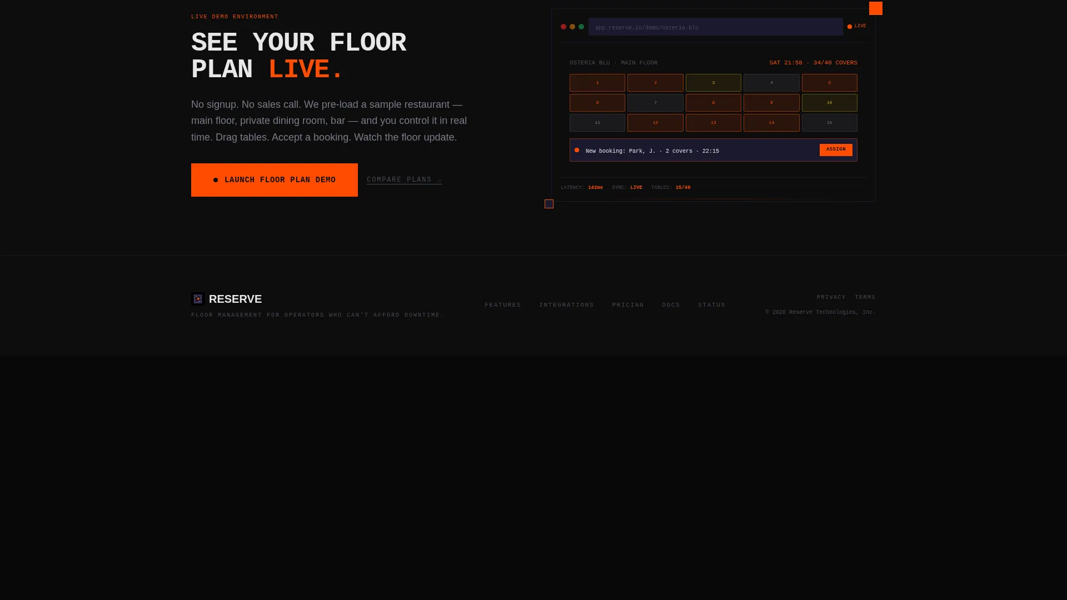Click the demo URL address field
Image resolution: width=1067 pixels, height=600 pixels.
[x=716, y=27]
